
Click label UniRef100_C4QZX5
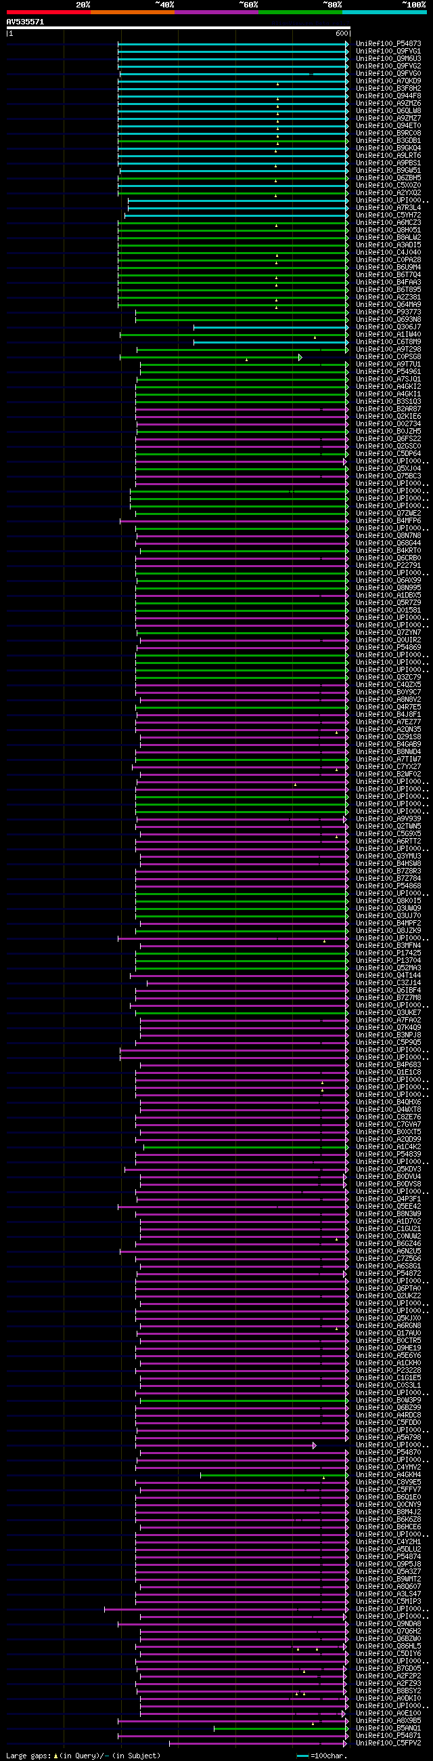pos(388,685)
